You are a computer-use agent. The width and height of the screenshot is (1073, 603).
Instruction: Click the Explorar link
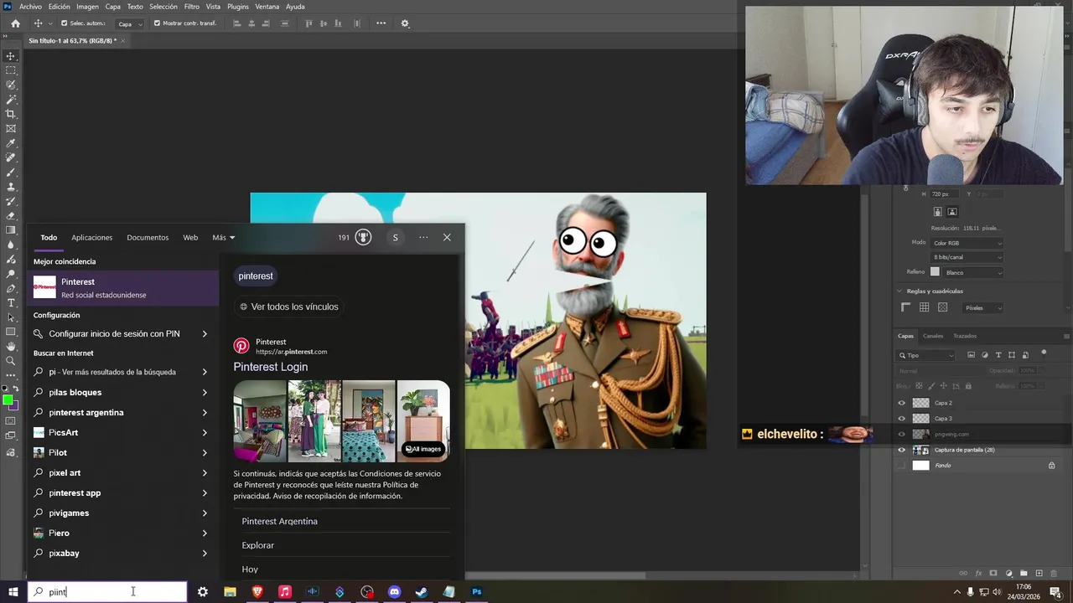coord(258,545)
